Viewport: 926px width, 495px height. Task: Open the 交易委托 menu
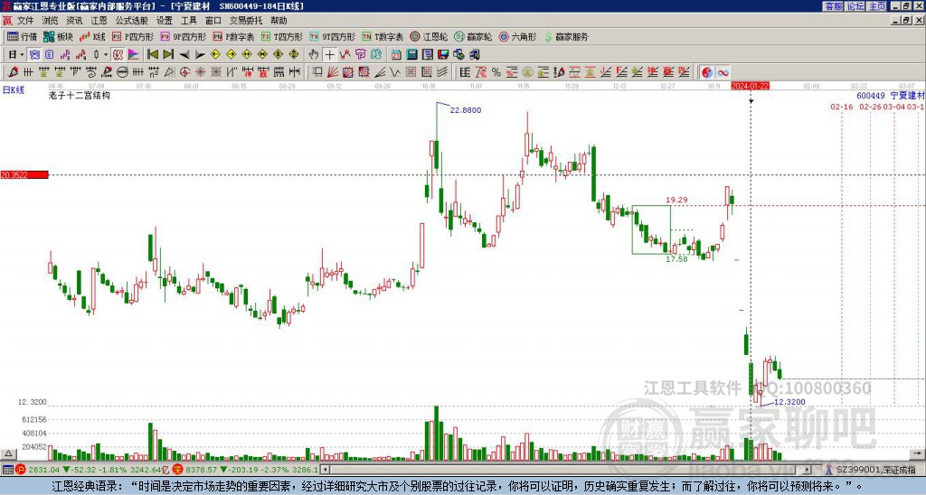(246, 21)
